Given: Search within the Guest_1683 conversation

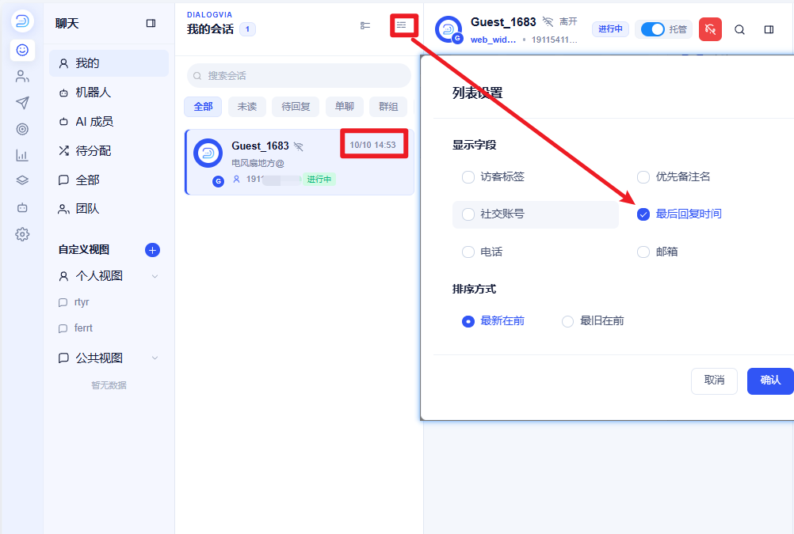Looking at the screenshot, I should click(x=740, y=30).
